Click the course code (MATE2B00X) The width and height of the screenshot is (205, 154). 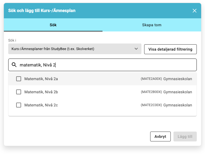coord(151,92)
